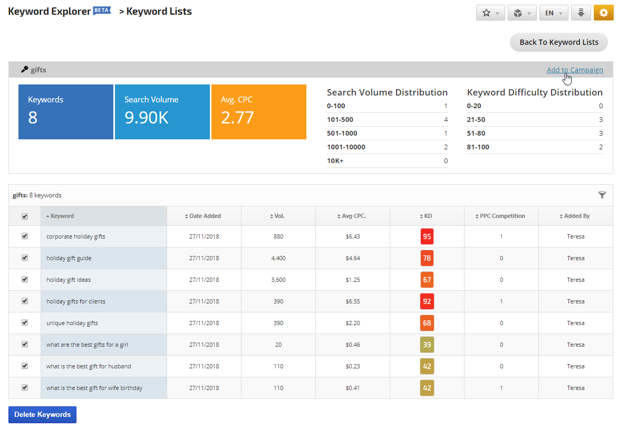Toggle the select-all header checkbox

(25, 216)
